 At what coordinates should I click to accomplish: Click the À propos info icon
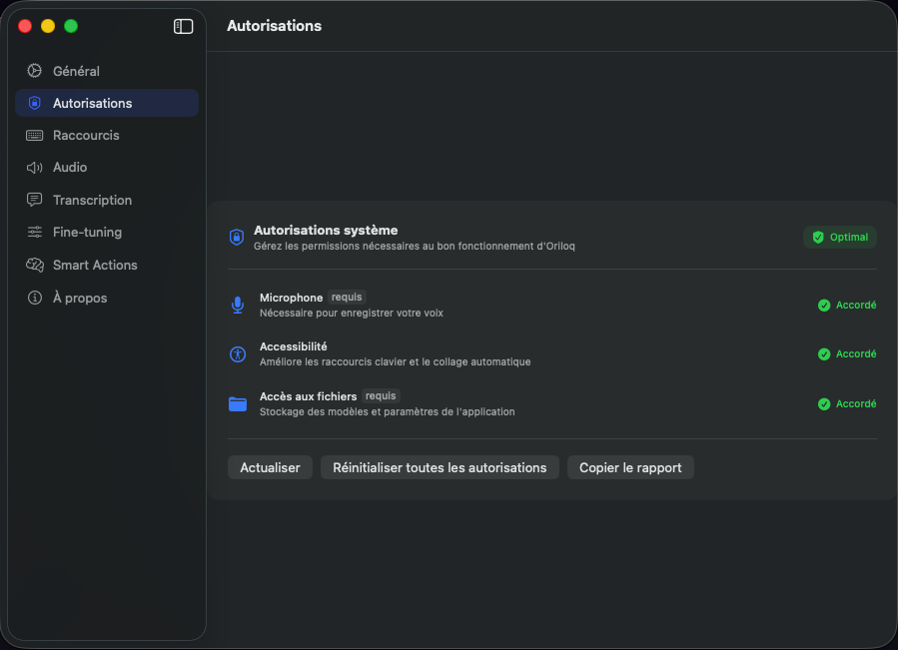tap(34, 298)
